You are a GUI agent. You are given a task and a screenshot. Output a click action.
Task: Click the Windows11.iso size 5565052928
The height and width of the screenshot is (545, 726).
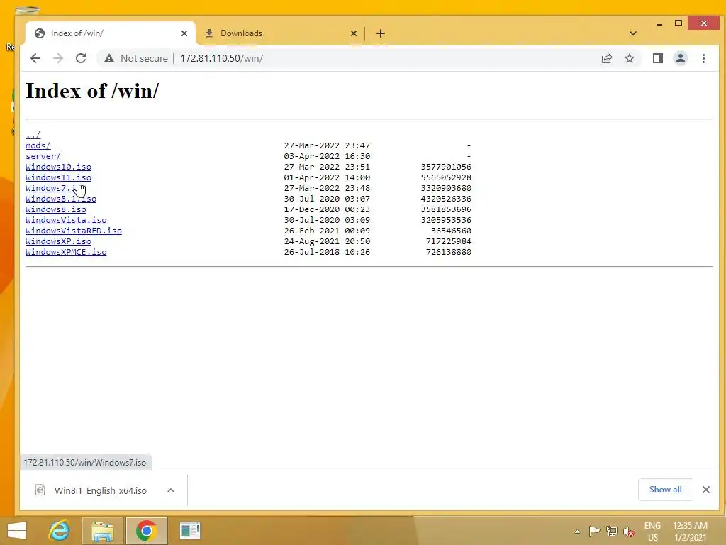446,177
